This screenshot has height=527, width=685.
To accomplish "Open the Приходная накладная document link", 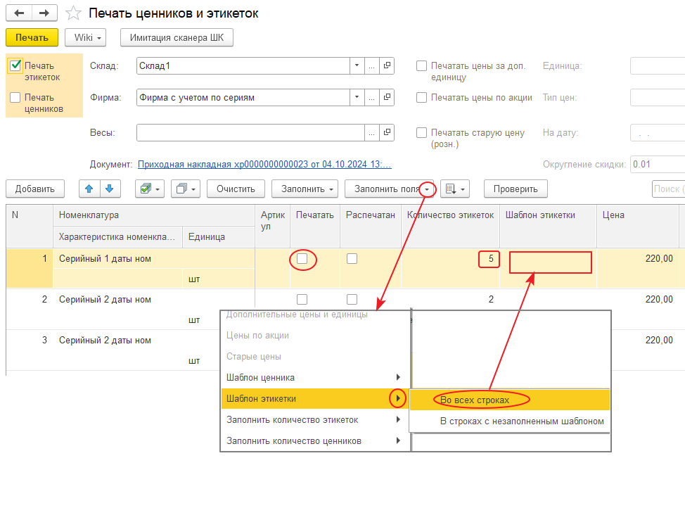I will (x=264, y=164).
